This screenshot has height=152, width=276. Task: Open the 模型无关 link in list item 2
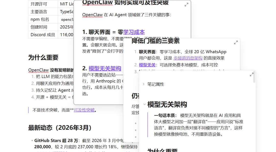tap(147, 65)
